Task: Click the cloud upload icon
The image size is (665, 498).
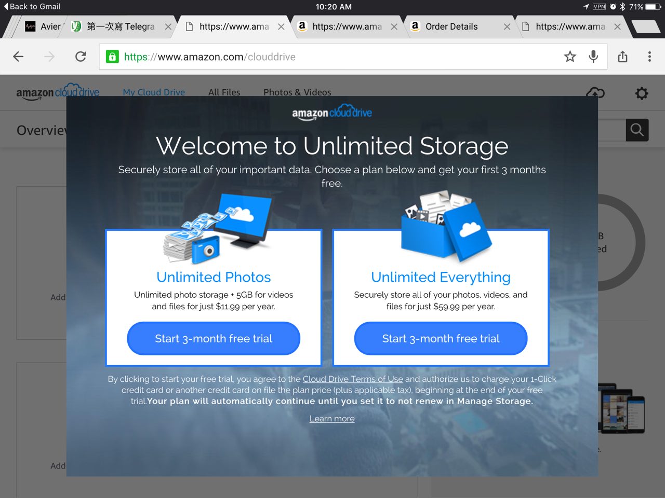Action: point(595,93)
